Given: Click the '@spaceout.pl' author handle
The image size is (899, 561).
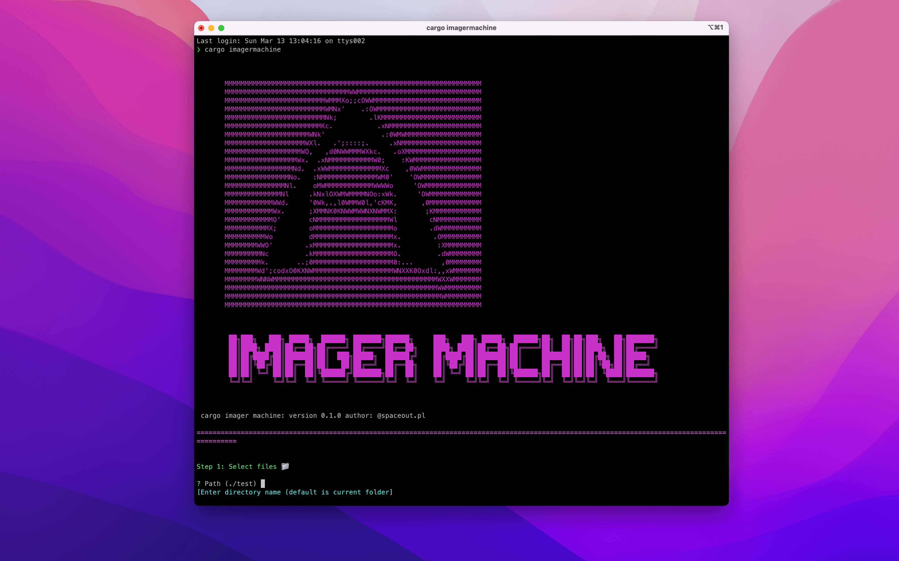Looking at the screenshot, I should point(401,415).
